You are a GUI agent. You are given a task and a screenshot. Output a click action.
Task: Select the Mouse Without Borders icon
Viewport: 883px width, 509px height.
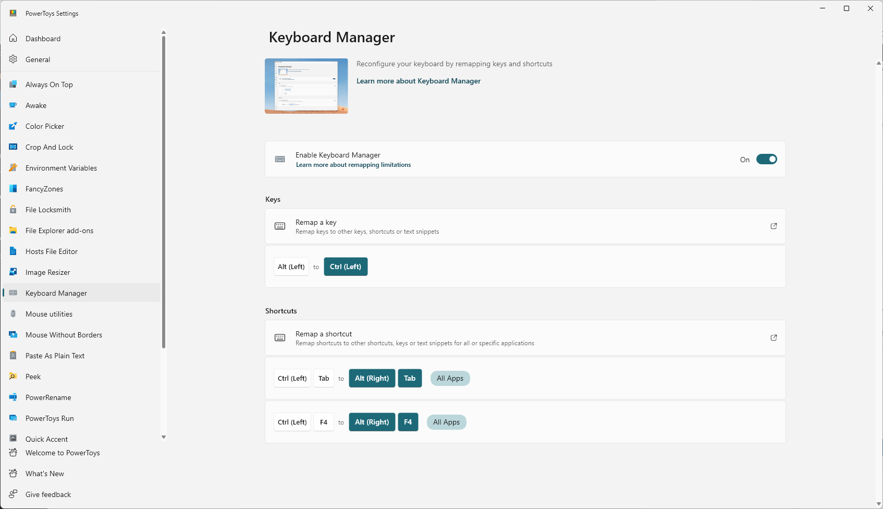click(13, 334)
